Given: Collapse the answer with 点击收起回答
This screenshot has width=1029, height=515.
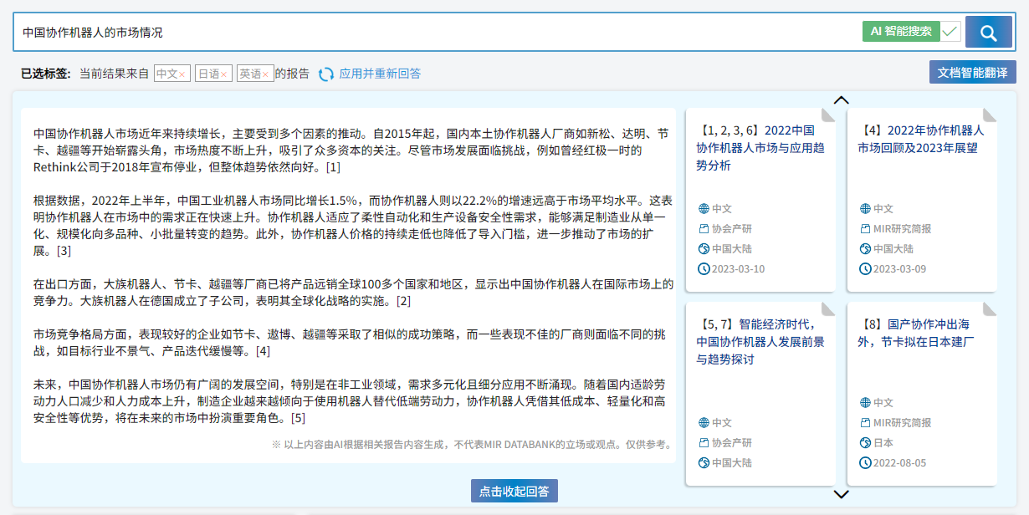Looking at the screenshot, I should pyautogui.click(x=514, y=491).
